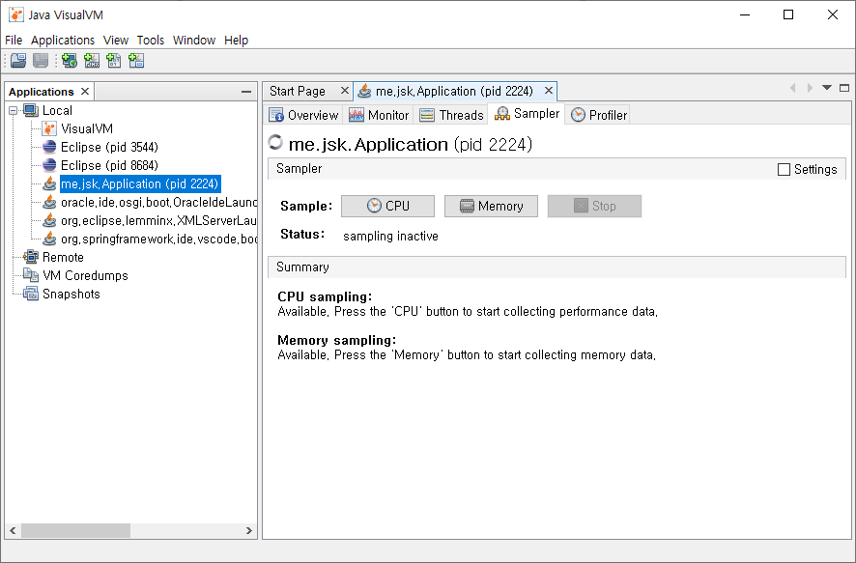
Task: Click the last toolbar icon, Add Application Snapshot
Action: [136, 61]
